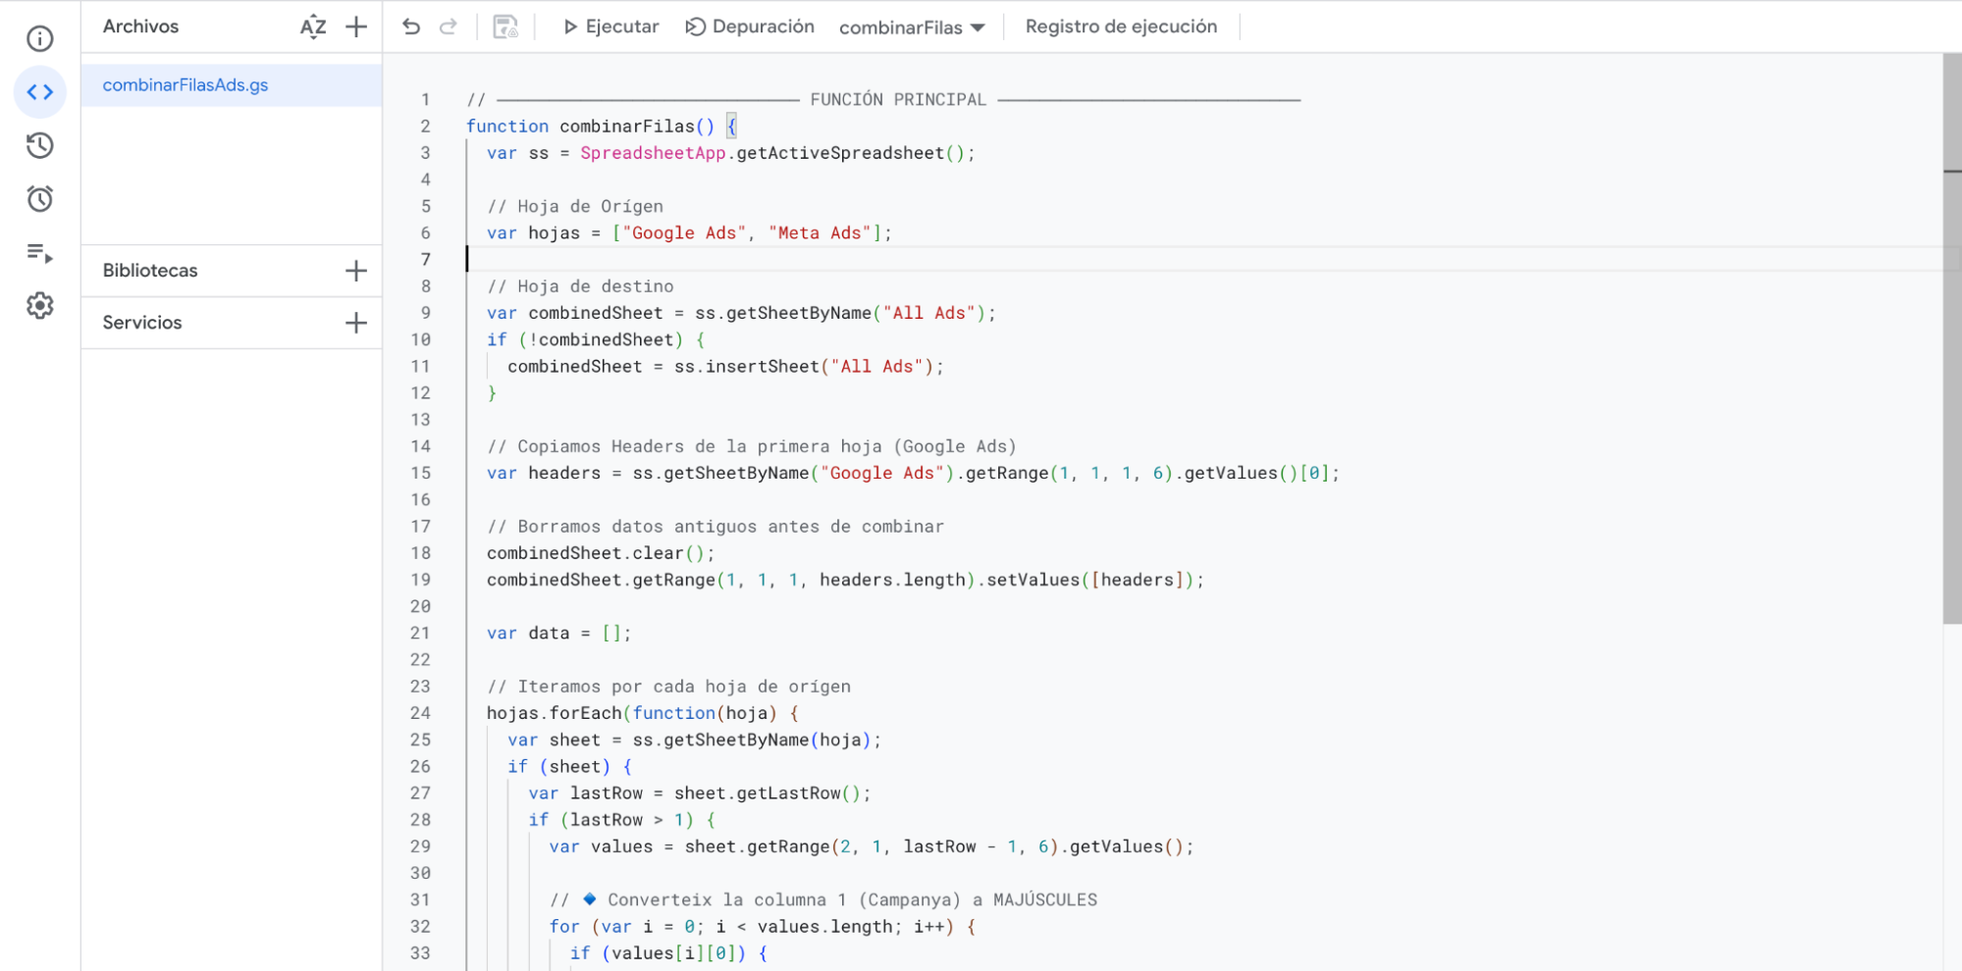Start debugging with Depuración
The image size is (1962, 971).
click(x=750, y=26)
